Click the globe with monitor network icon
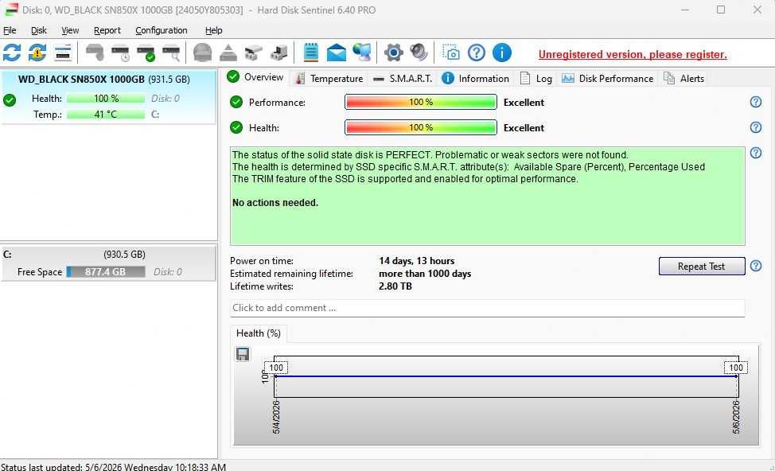Screen dimensions: 775x471 tap(362, 53)
